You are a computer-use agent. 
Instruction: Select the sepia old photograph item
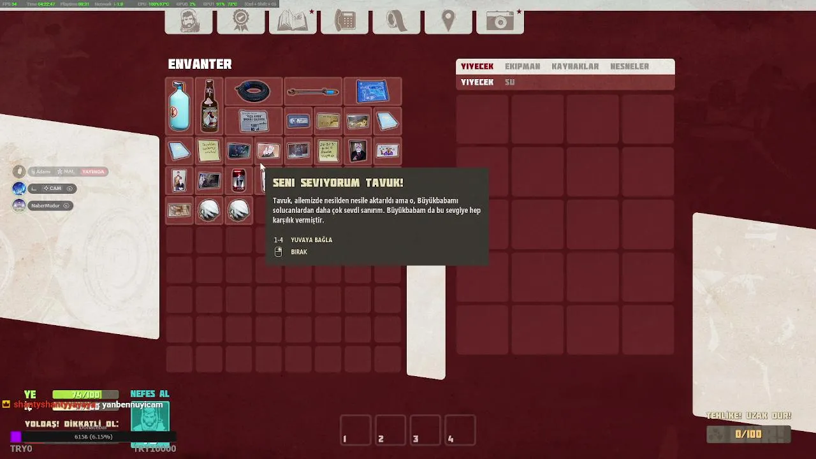click(179, 210)
